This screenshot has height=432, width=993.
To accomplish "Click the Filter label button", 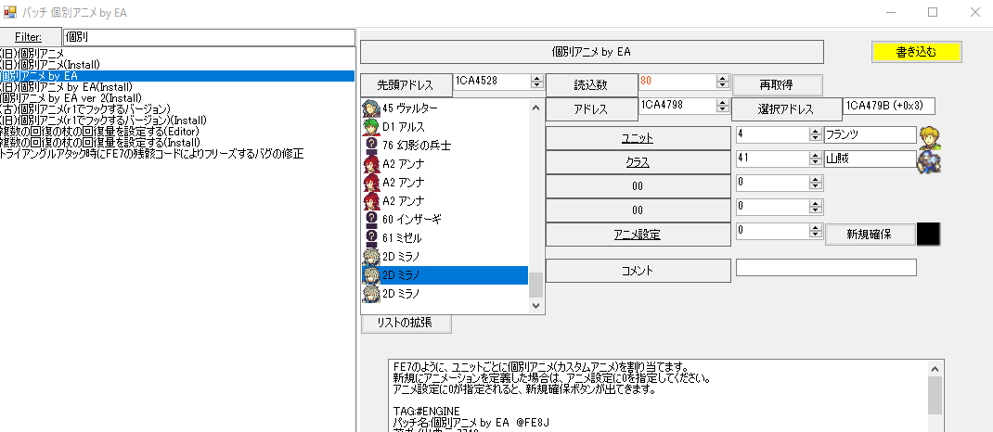I will (x=31, y=37).
